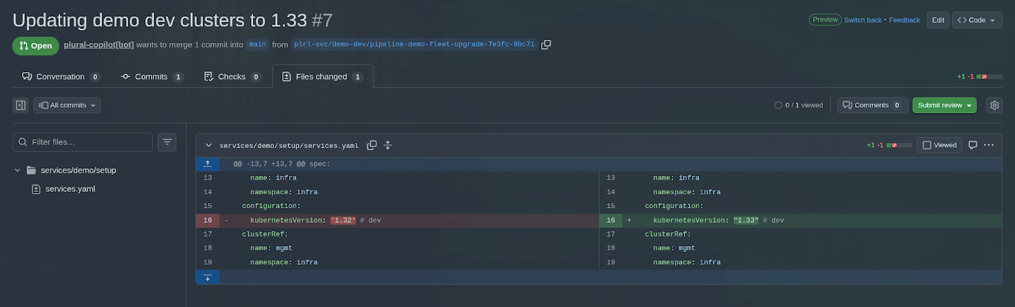Copy the head branch name icon
This screenshot has height=307, width=1015.
(546, 45)
